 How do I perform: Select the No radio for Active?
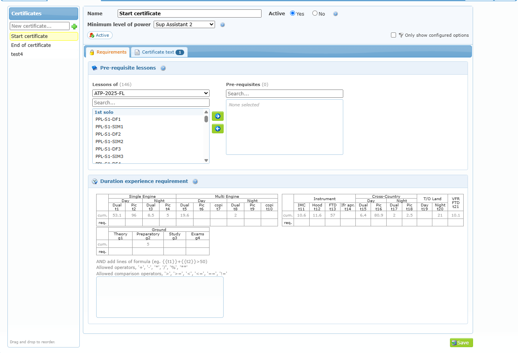315,13
